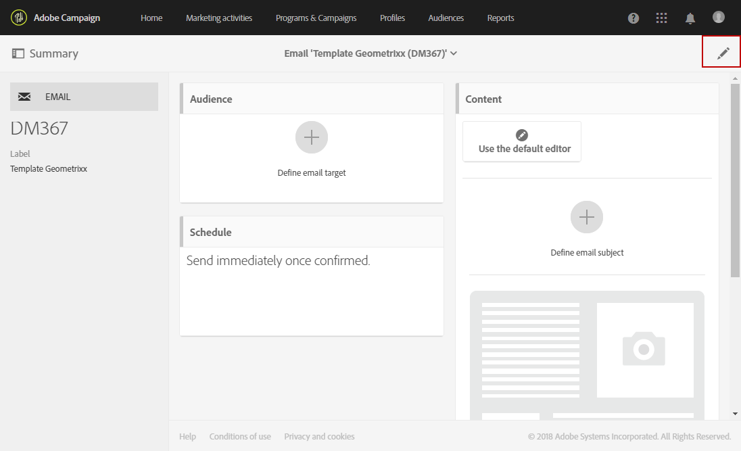Viewport: 741px width, 451px height.
Task: Click the Adobe Campaign title text
Action: point(67,18)
